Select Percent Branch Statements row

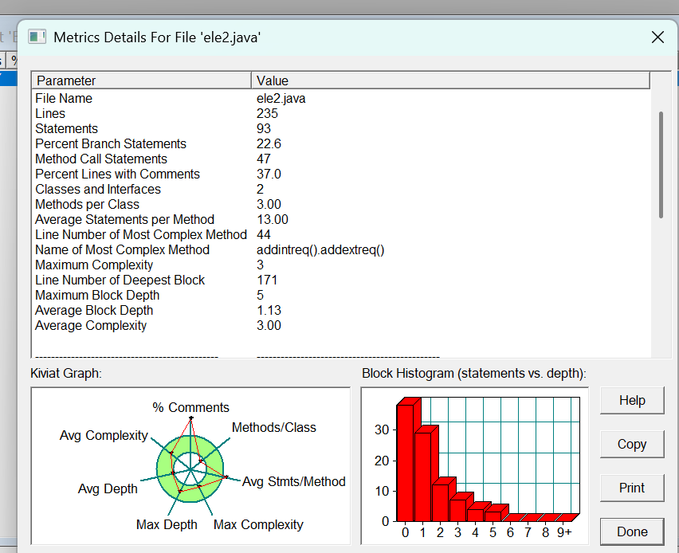[x=341, y=143]
